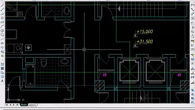Select the Quick Dimension tool
Viewport: 195px width, 110px height.
coord(193,41)
